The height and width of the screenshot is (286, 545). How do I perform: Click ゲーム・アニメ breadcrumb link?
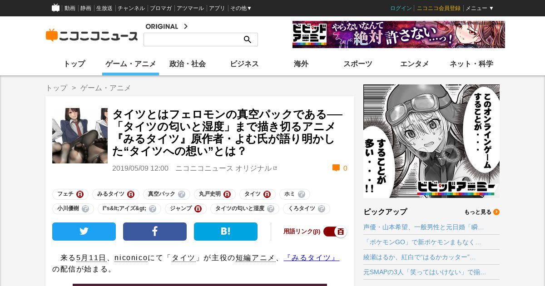coord(105,88)
